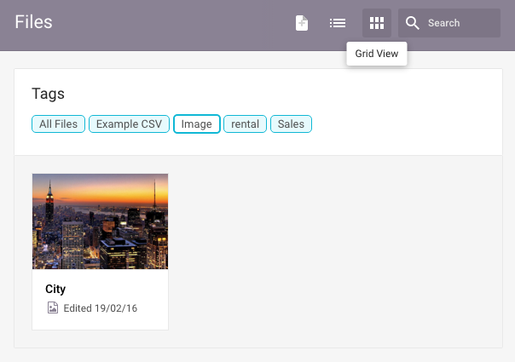The height and width of the screenshot is (362, 515).
Task: Click the add new file icon
Action: pos(302,23)
